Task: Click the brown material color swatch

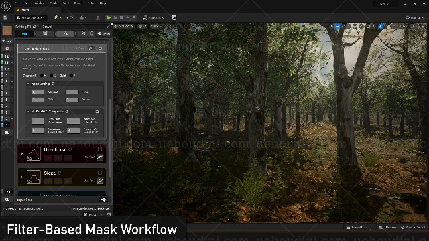Action: 7,31
